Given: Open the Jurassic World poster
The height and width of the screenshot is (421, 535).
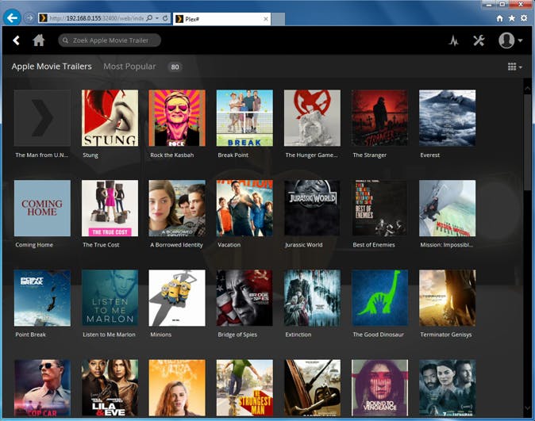Looking at the screenshot, I should [x=312, y=209].
